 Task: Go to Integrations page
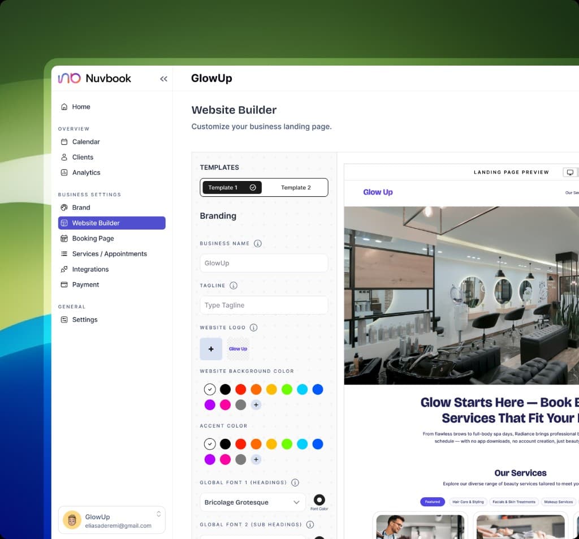coord(111,269)
